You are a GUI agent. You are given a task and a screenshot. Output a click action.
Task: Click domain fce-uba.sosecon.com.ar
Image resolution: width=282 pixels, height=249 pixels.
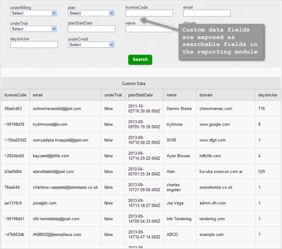[x=221, y=172]
